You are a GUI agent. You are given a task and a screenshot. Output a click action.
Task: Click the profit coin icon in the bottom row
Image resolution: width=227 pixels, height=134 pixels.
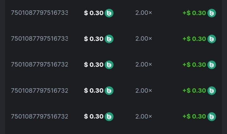click(x=212, y=116)
